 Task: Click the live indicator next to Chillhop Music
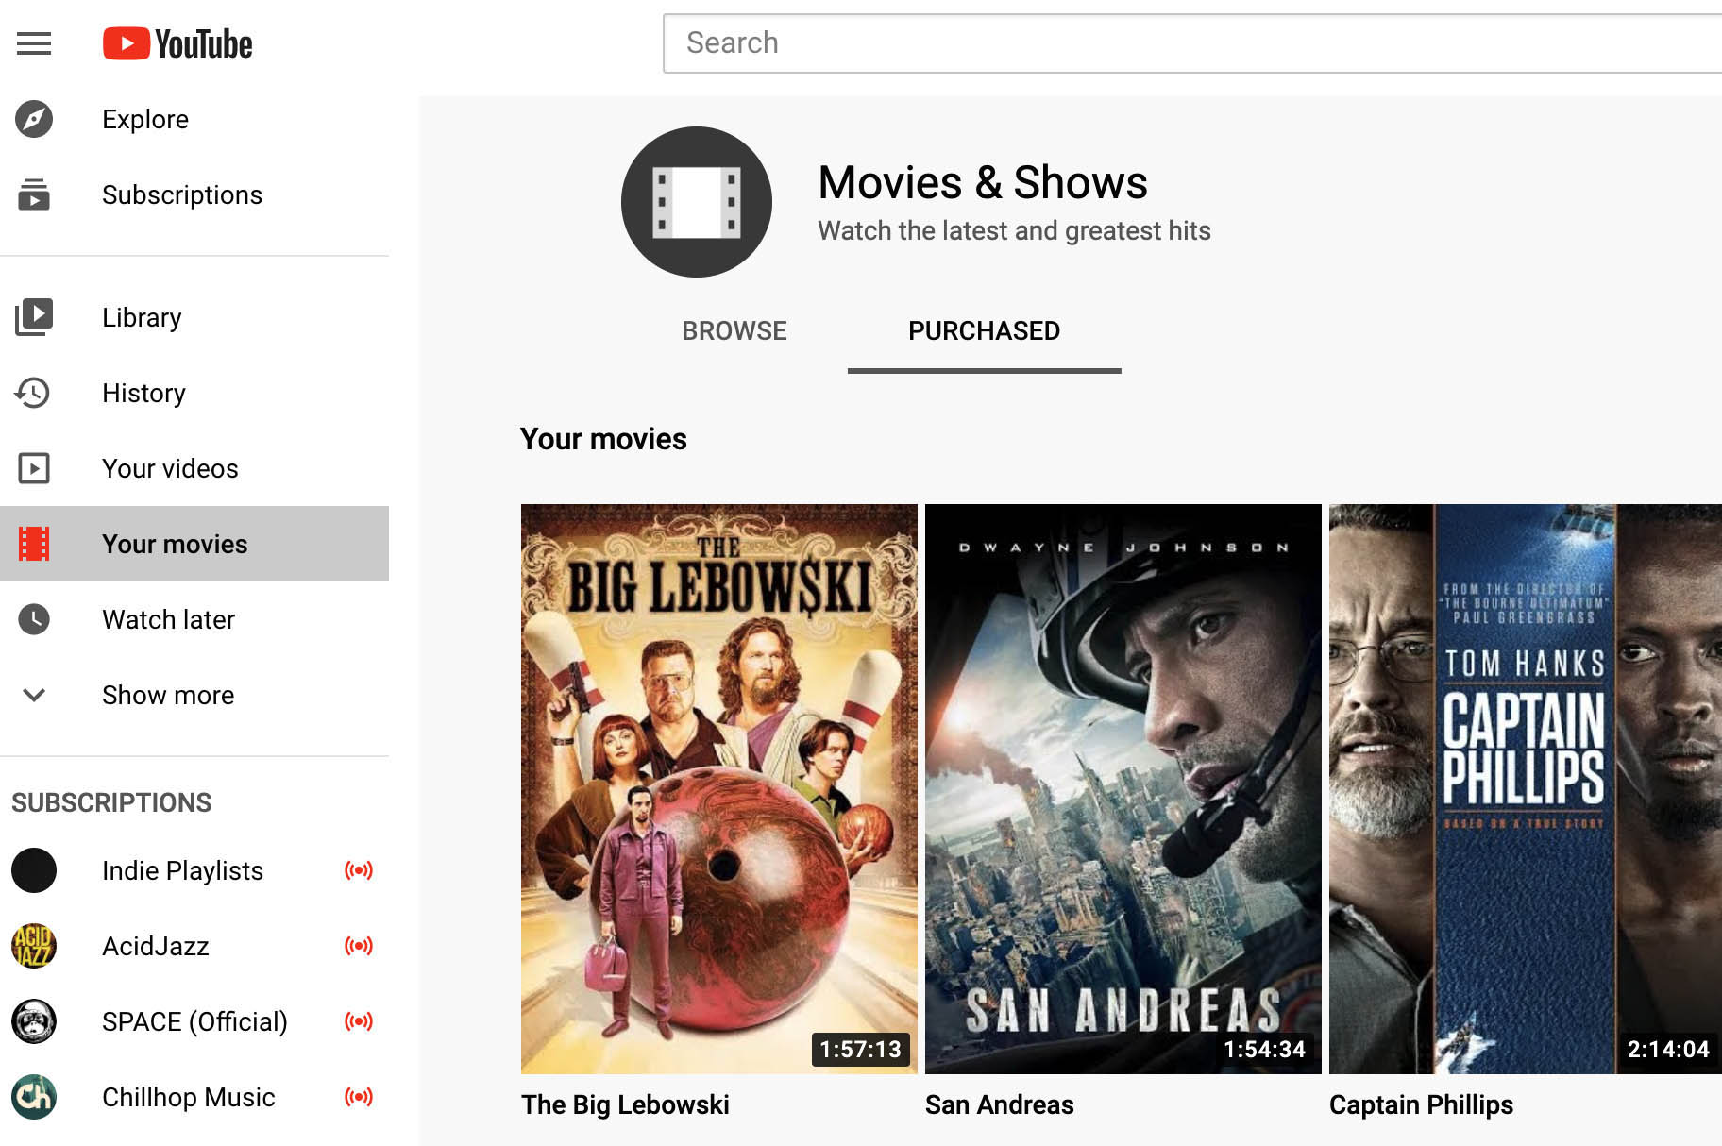coord(359,1097)
